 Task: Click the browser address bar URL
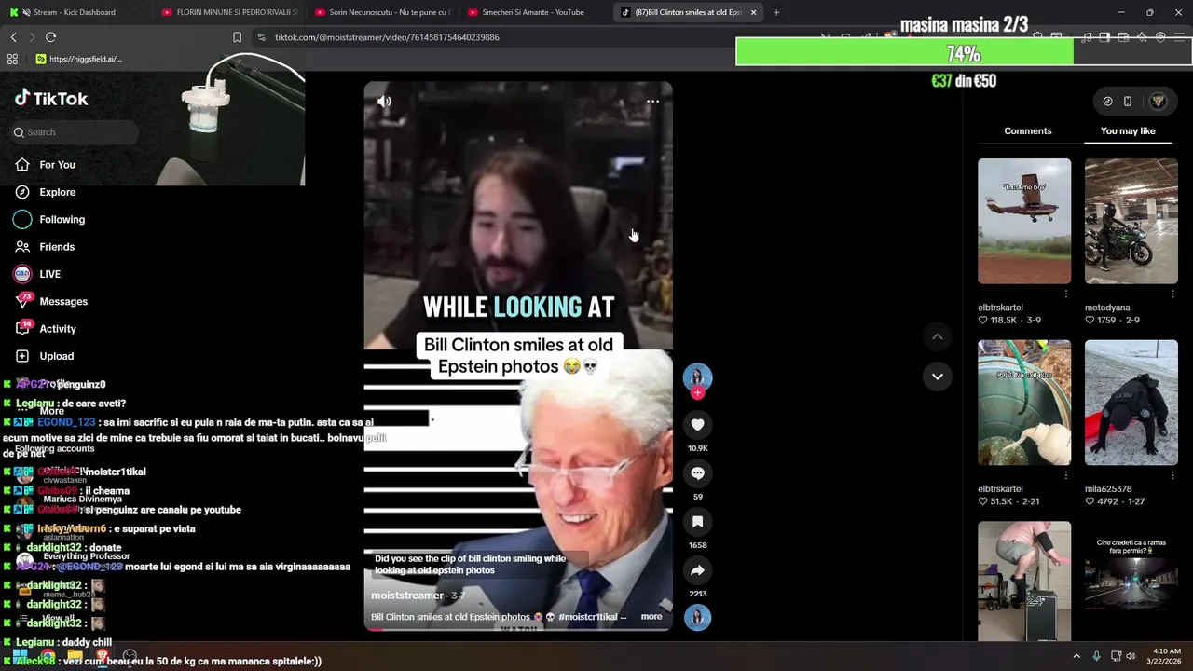(x=387, y=37)
